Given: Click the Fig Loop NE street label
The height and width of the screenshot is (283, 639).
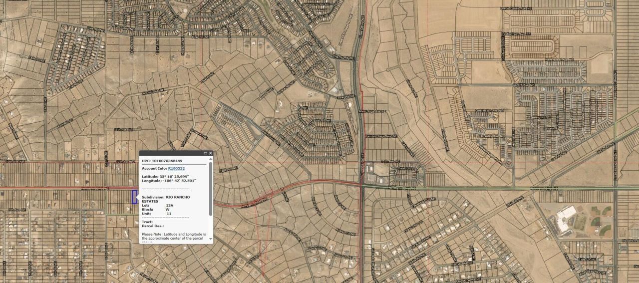Looking at the screenshot, I should (228, 171).
